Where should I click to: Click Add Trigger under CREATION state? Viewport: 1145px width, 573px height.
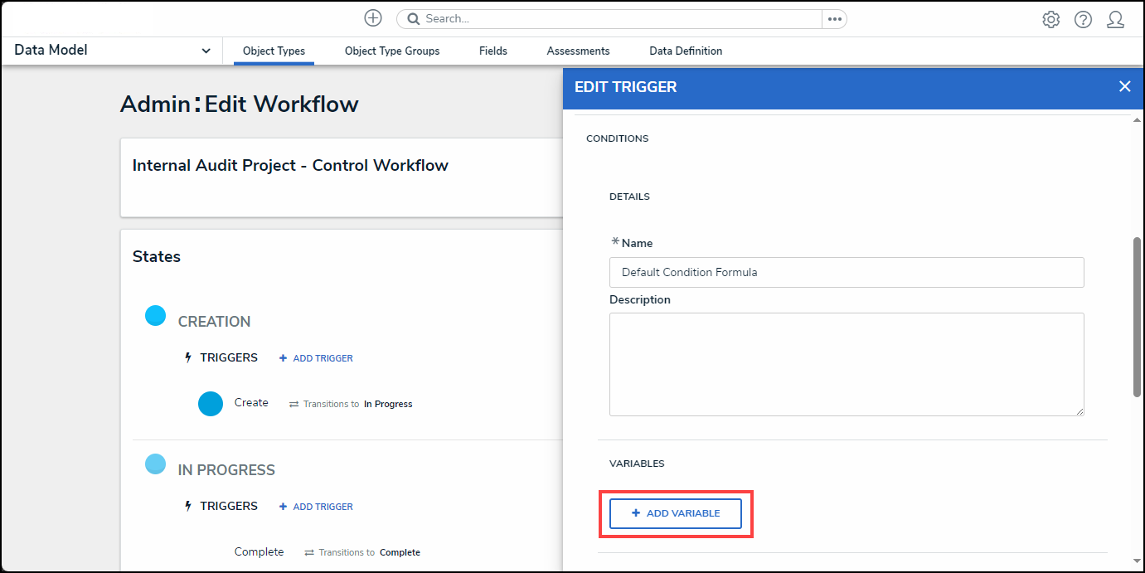pyautogui.click(x=316, y=358)
